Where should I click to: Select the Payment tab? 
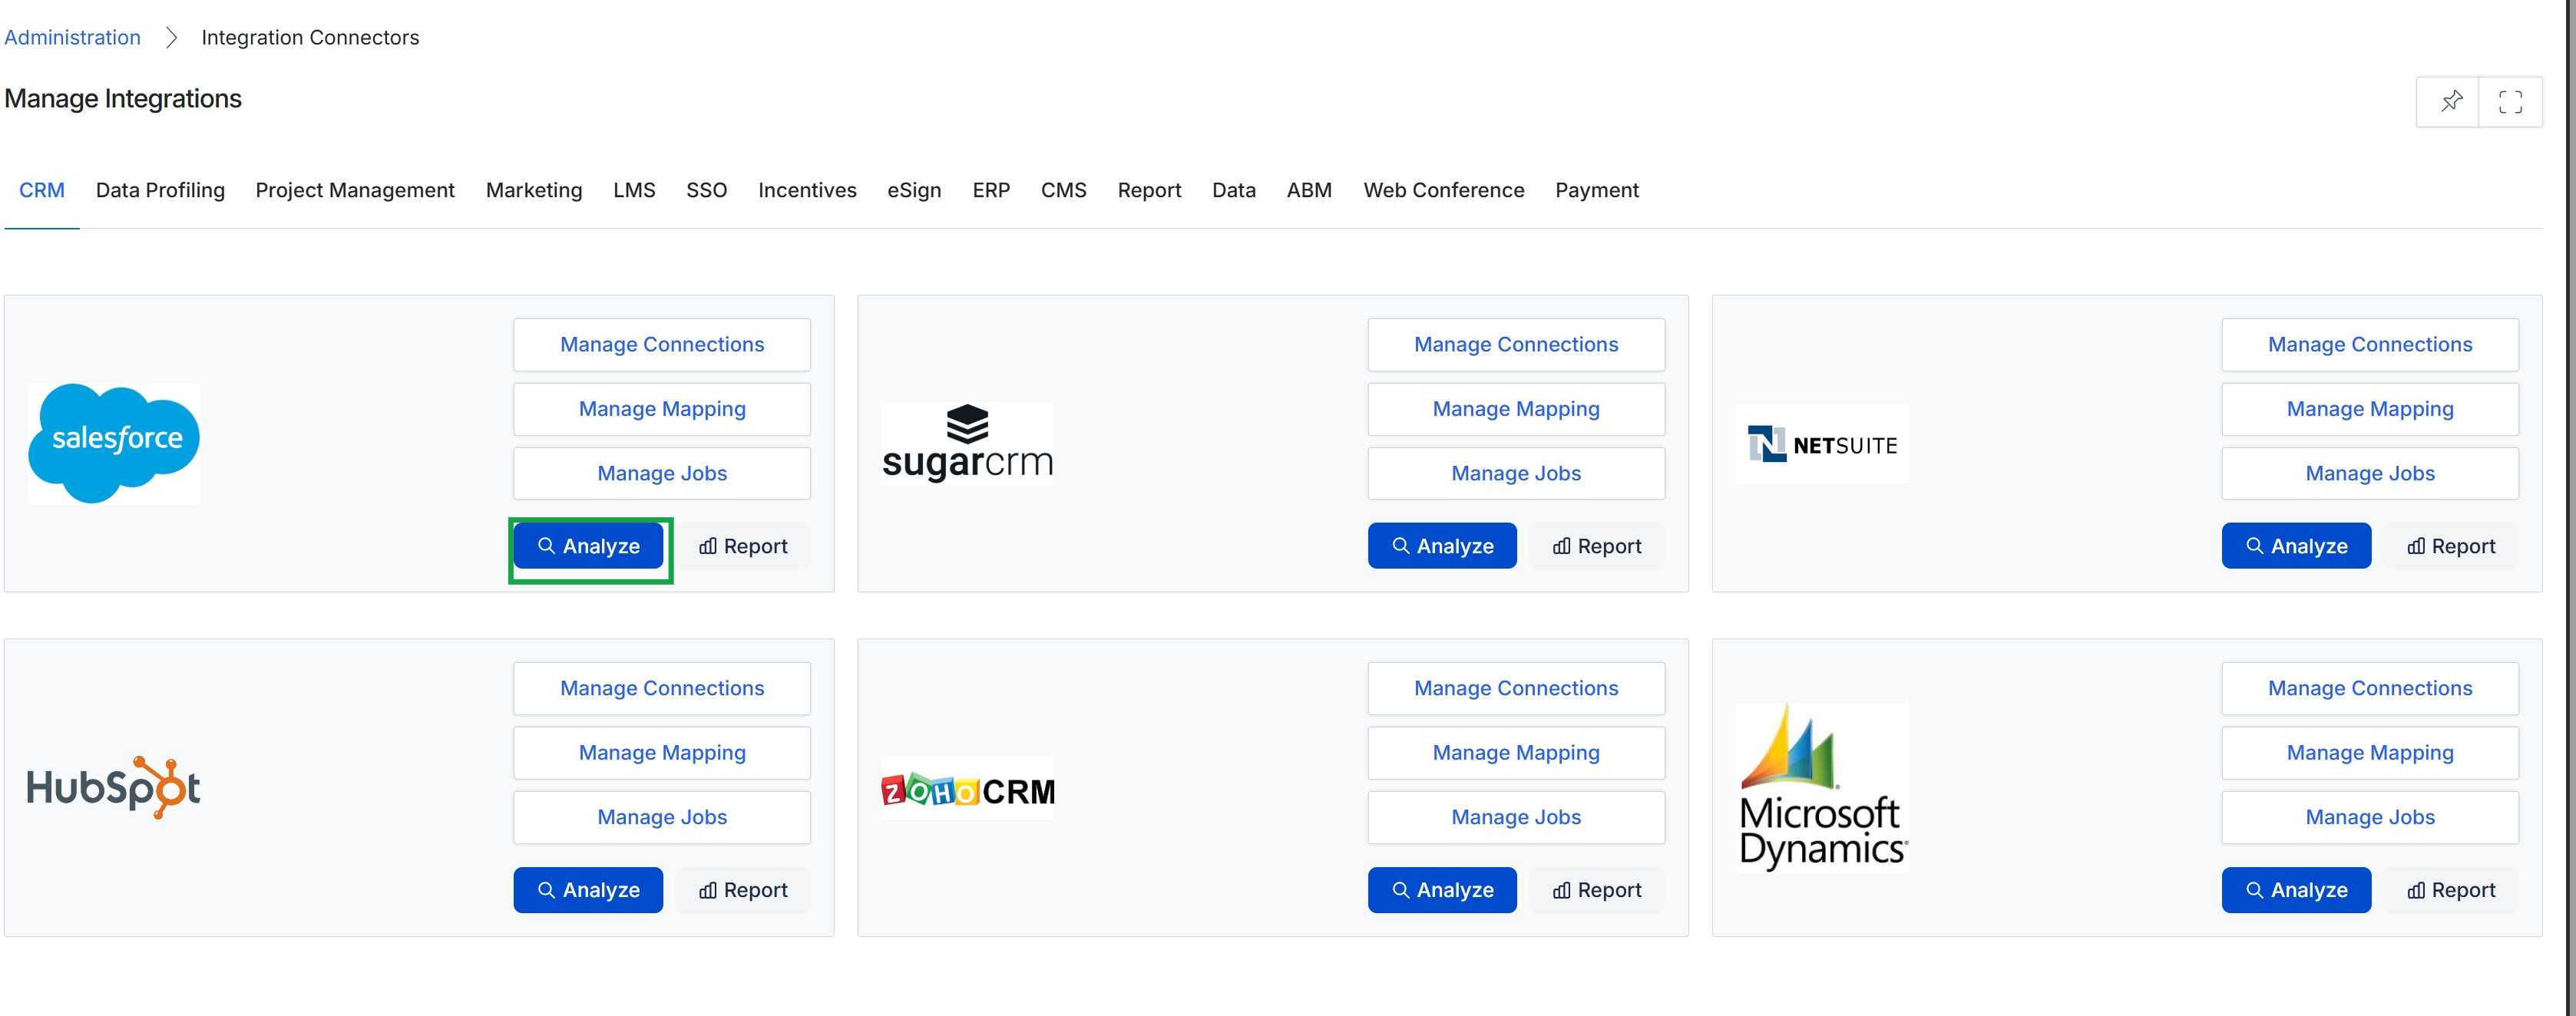click(1596, 190)
